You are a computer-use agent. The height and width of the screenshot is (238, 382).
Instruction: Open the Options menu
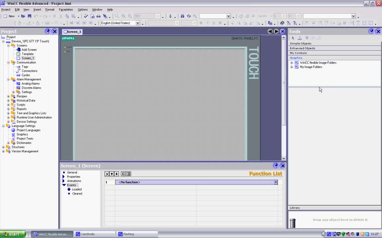tap(83, 9)
